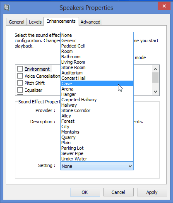Viewport: 173px width, 203px height.
Task: Choose the Montains option
Action: [x=97, y=132]
